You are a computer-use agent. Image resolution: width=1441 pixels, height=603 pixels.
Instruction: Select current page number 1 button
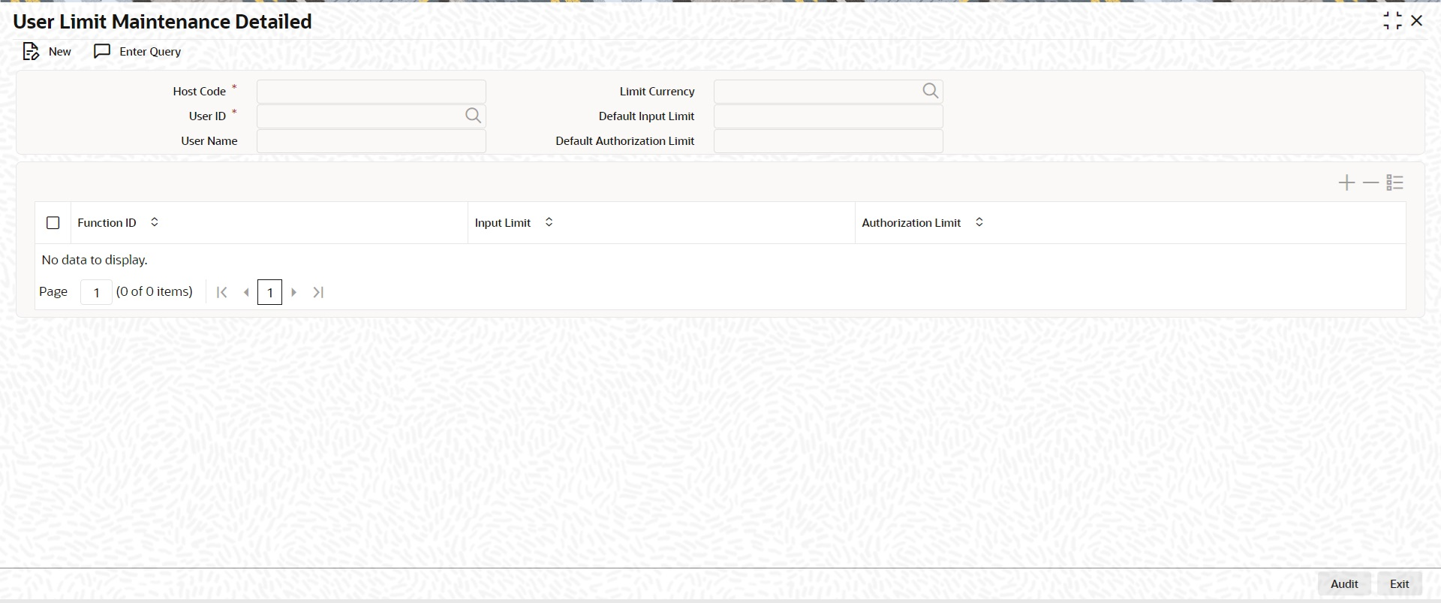(269, 292)
